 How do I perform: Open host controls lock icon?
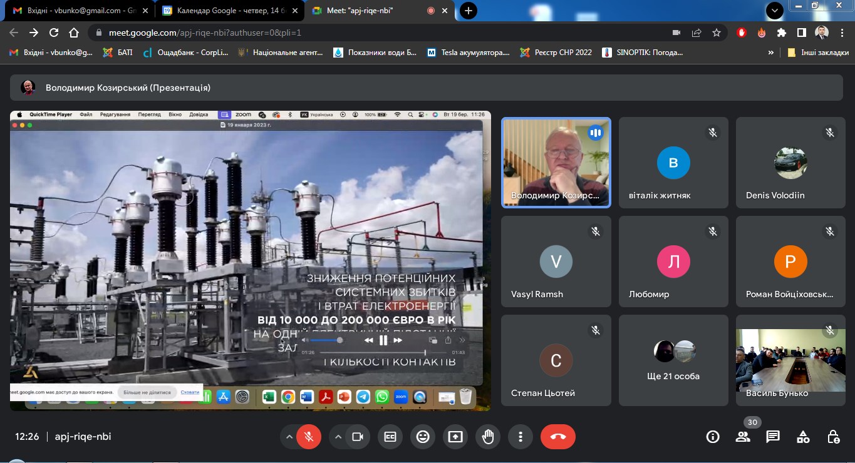[x=833, y=437]
